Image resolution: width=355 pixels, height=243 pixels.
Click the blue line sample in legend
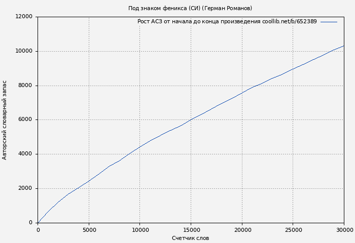(x=329, y=22)
